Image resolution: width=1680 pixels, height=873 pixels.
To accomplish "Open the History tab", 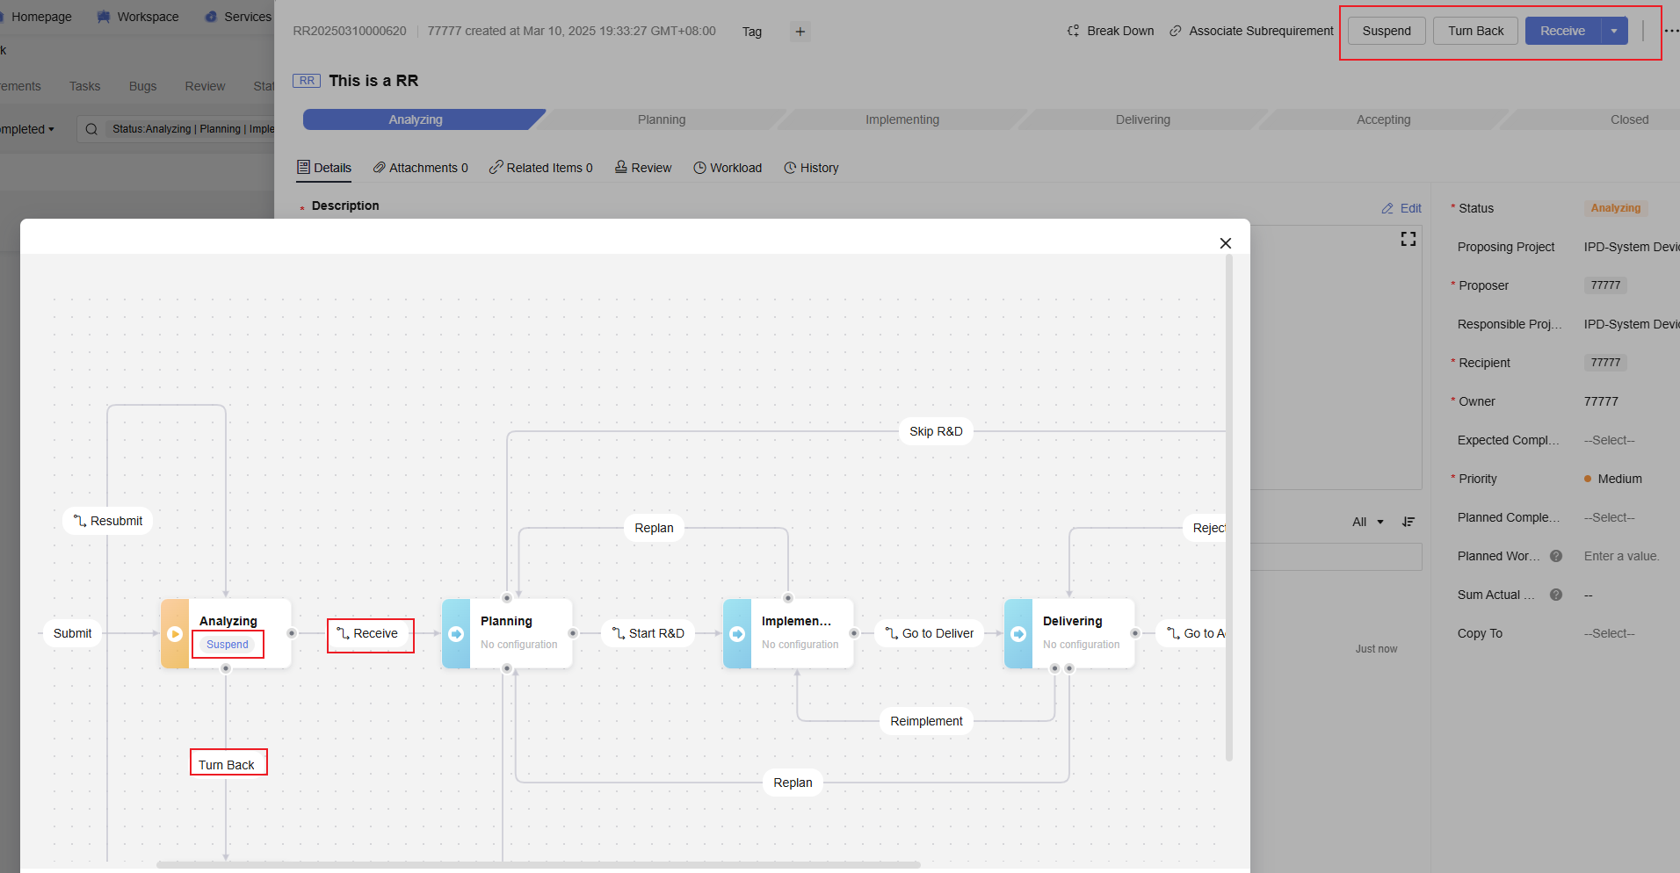I will tap(811, 168).
